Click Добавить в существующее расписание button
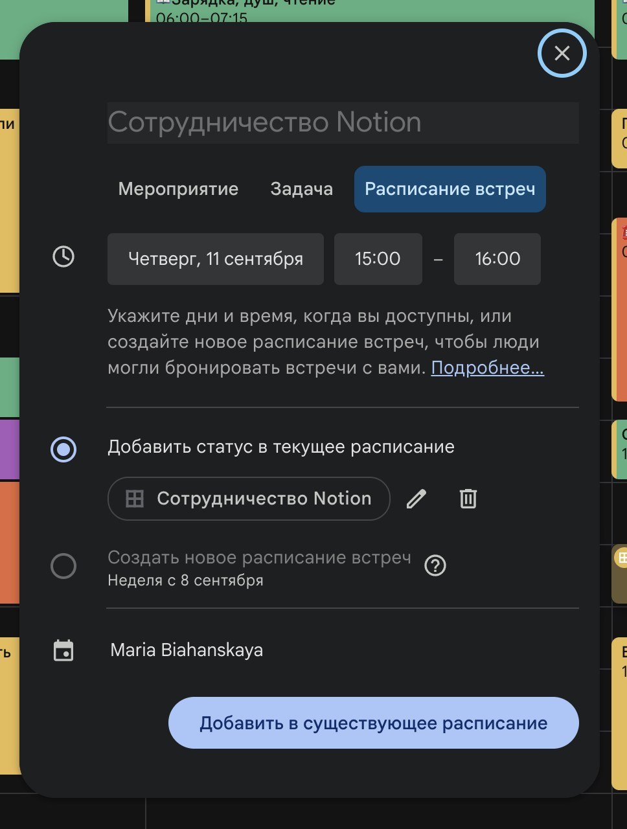Image resolution: width=627 pixels, height=829 pixels. pyautogui.click(x=374, y=723)
